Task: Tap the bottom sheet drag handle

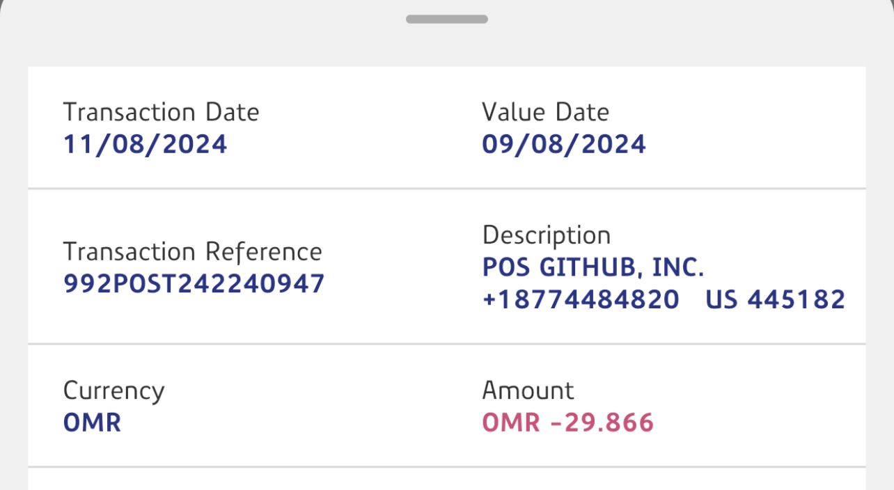Action: [446, 19]
